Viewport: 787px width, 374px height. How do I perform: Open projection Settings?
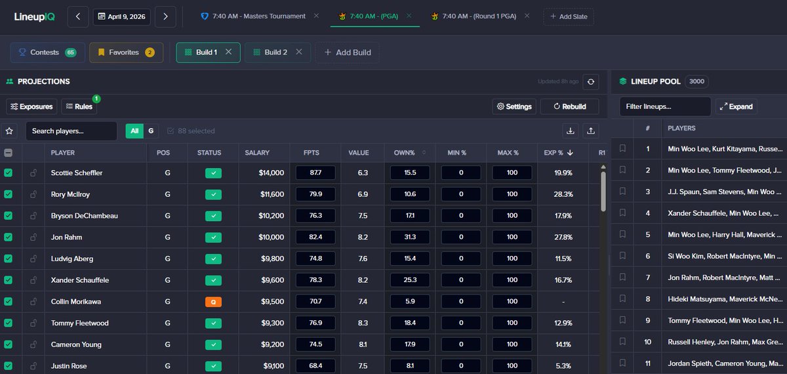pyautogui.click(x=514, y=106)
